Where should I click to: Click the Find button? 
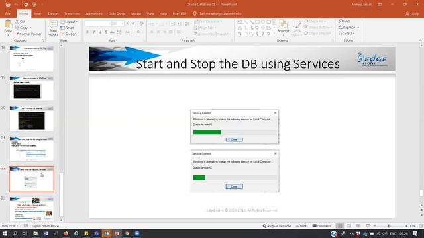click(x=344, y=21)
